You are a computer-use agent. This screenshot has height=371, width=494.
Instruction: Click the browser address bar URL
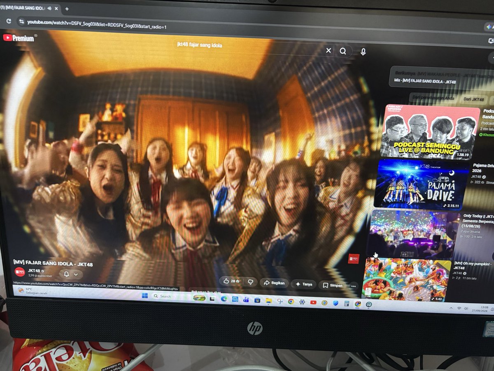[97, 26]
